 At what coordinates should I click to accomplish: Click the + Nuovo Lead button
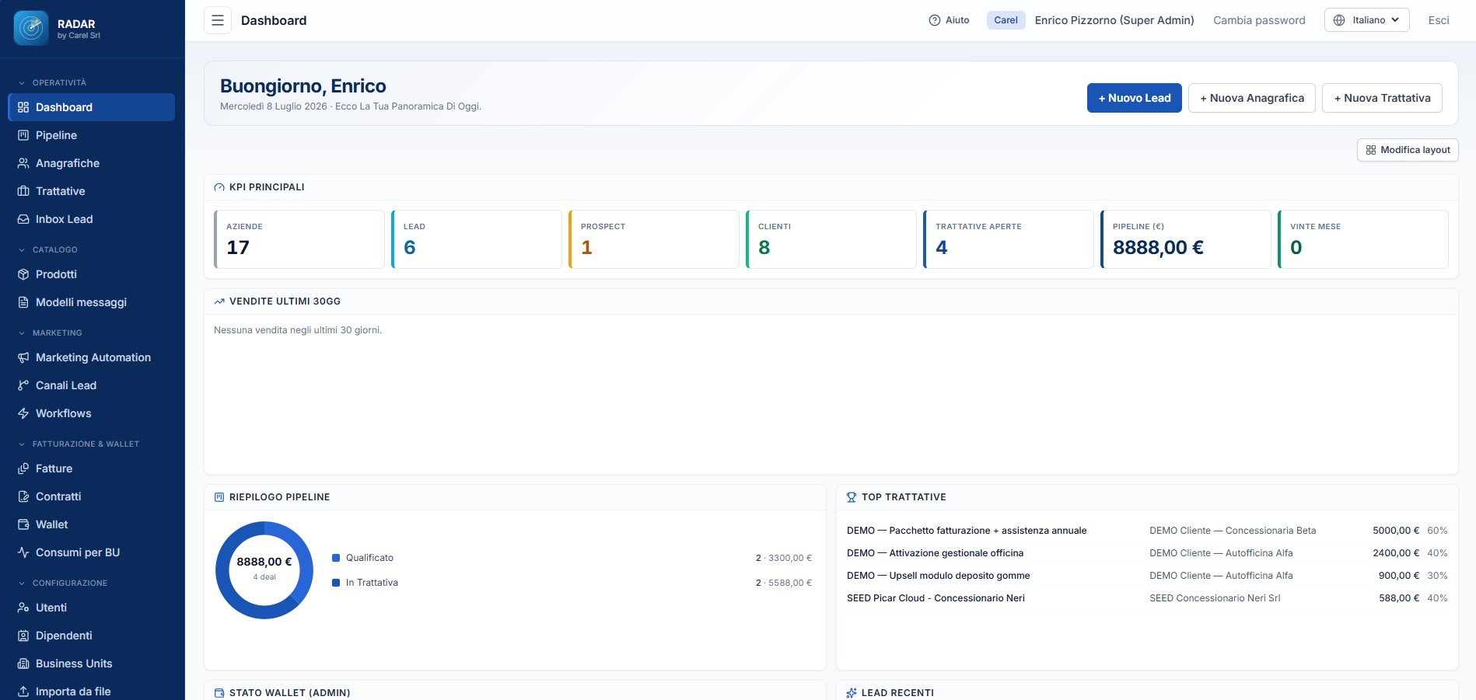click(x=1134, y=98)
